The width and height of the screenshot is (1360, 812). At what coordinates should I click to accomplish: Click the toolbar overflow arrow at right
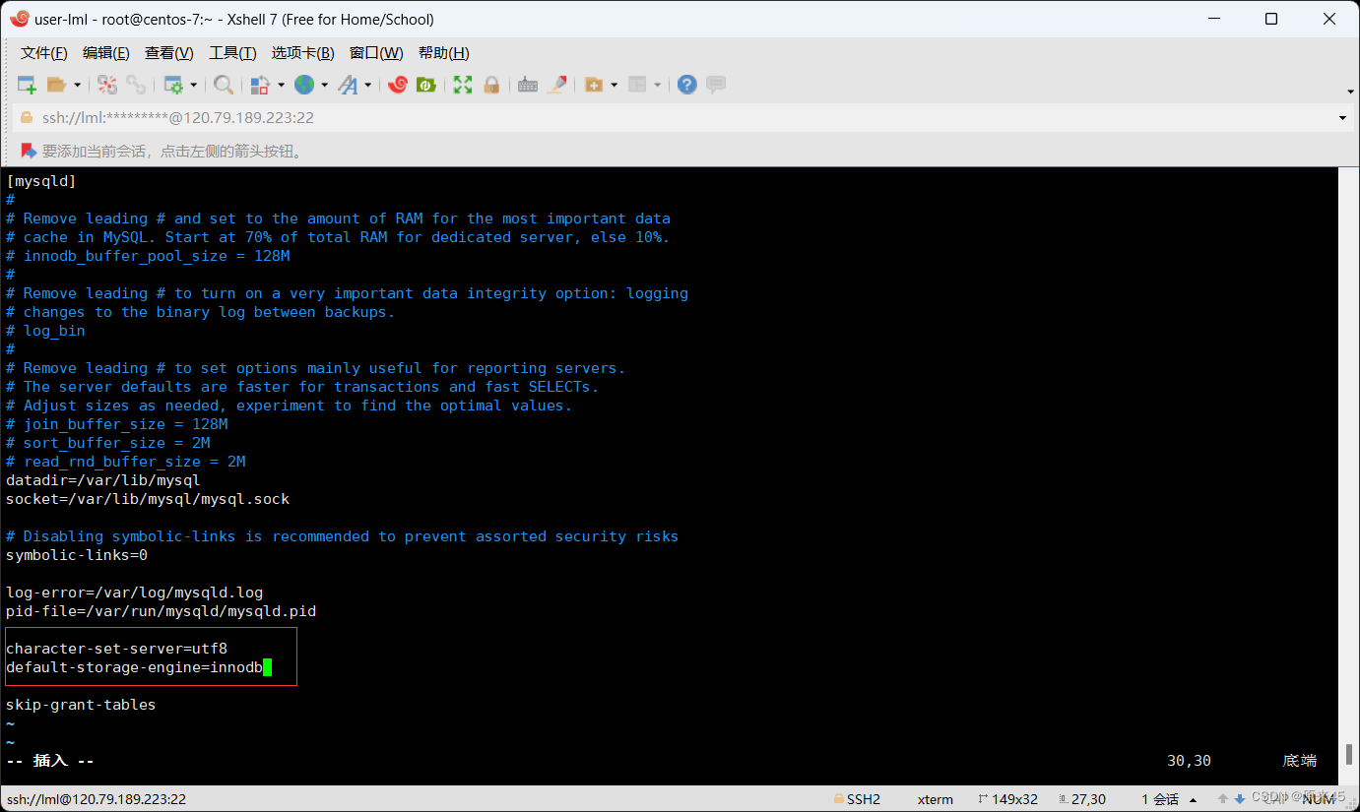pos(1351,93)
